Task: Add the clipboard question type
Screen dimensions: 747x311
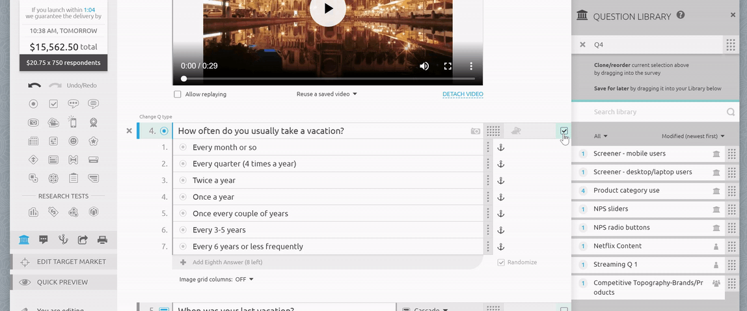Action: (74, 178)
